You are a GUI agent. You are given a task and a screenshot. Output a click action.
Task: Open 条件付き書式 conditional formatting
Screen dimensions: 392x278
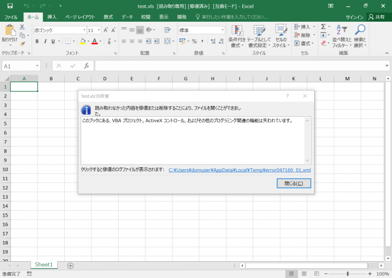(237, 36)
